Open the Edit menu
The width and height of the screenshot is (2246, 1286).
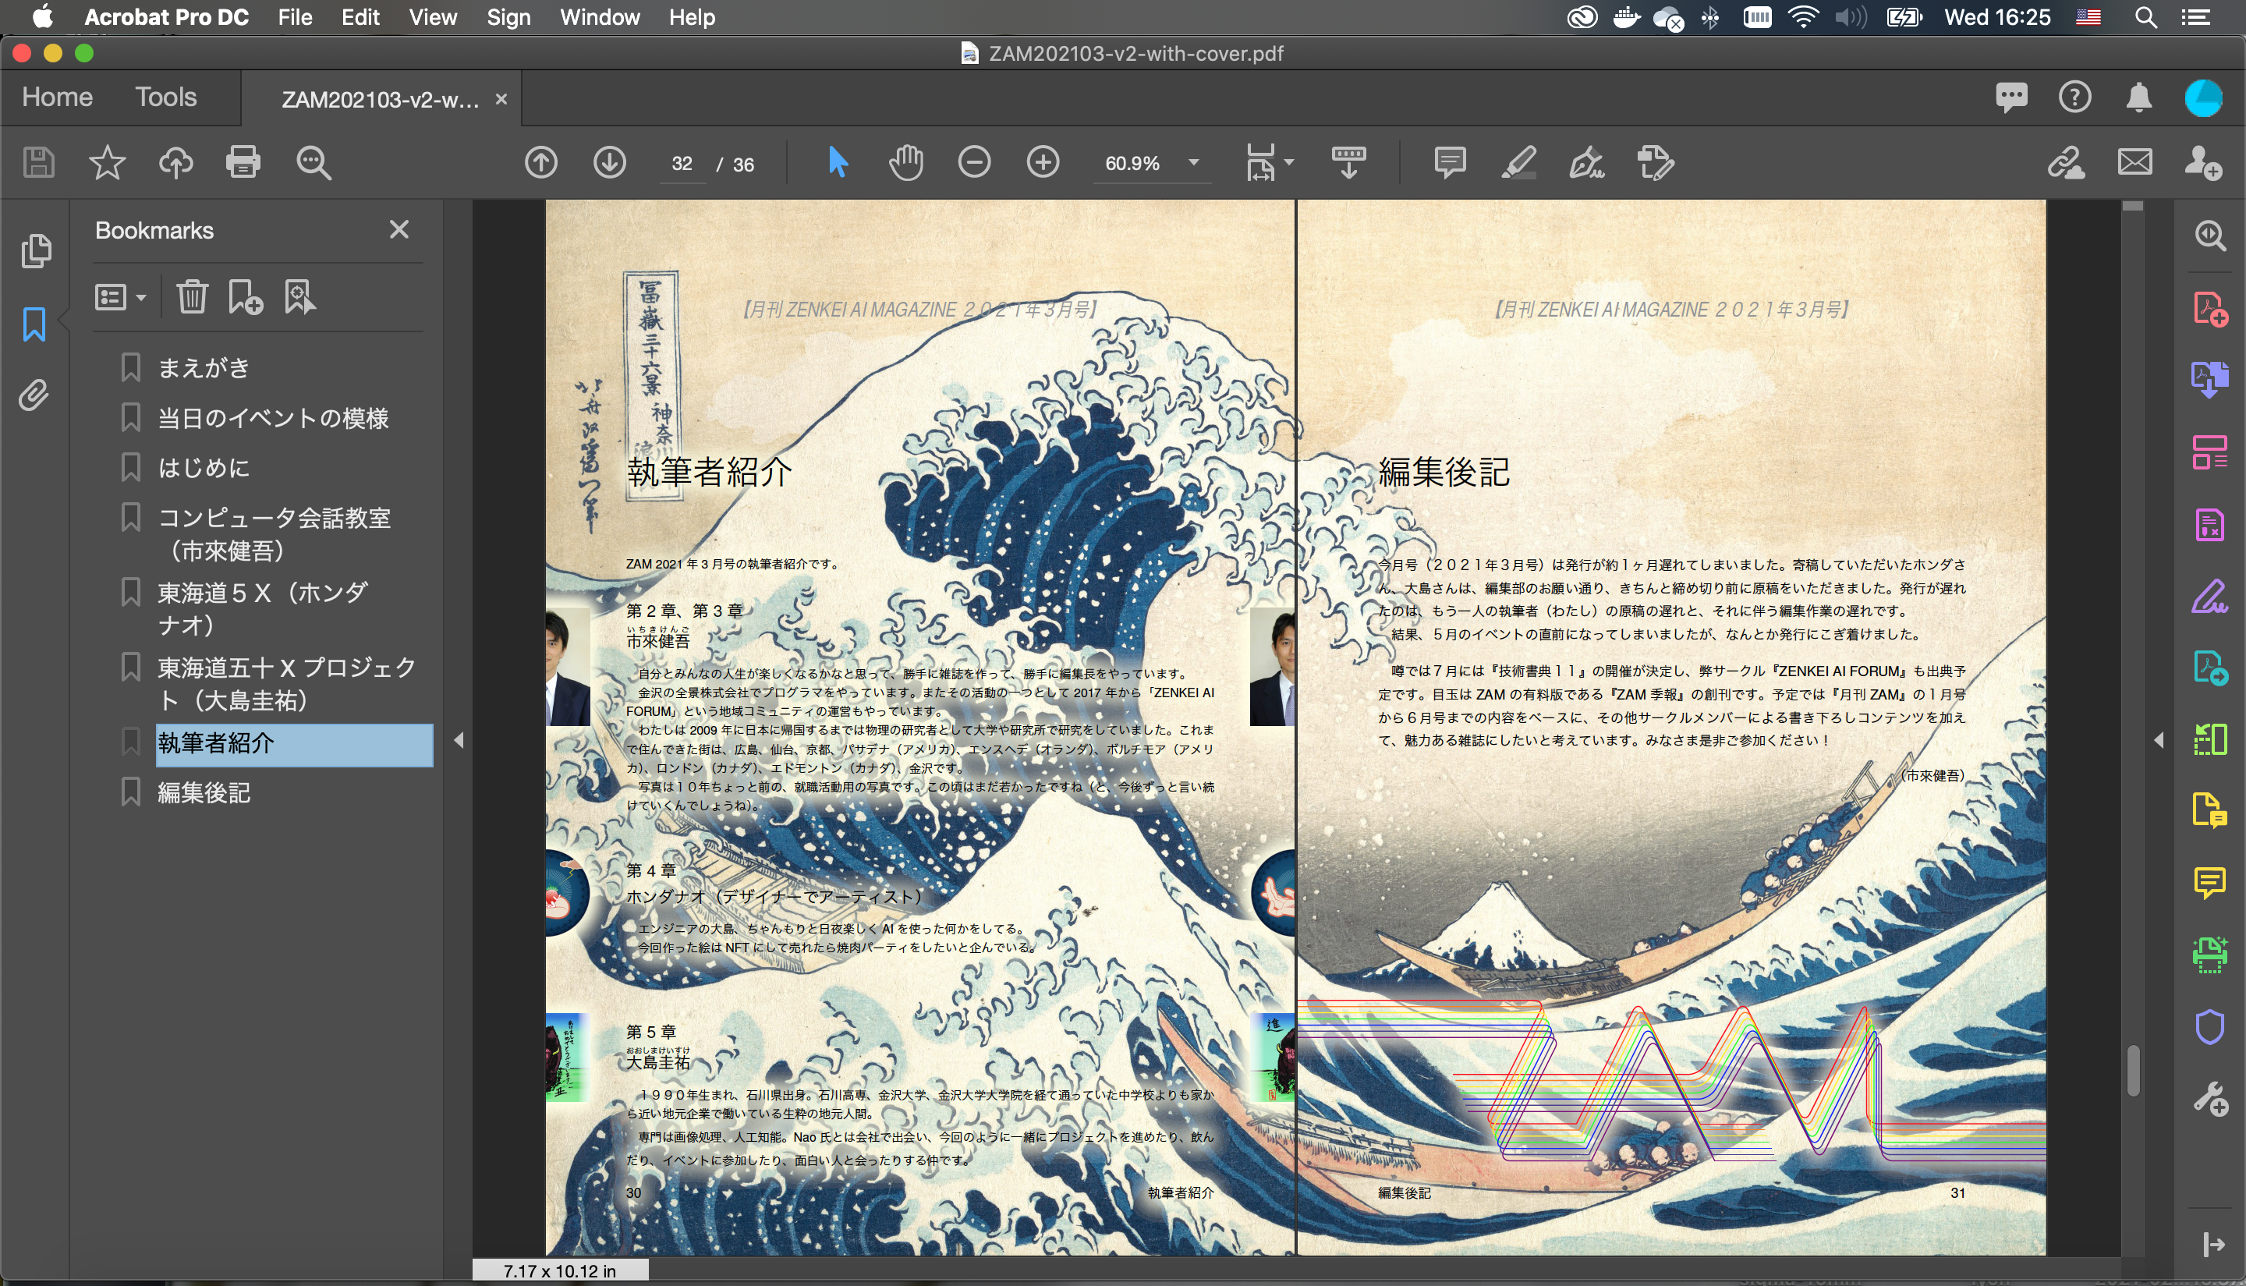[x=360, y=17]
